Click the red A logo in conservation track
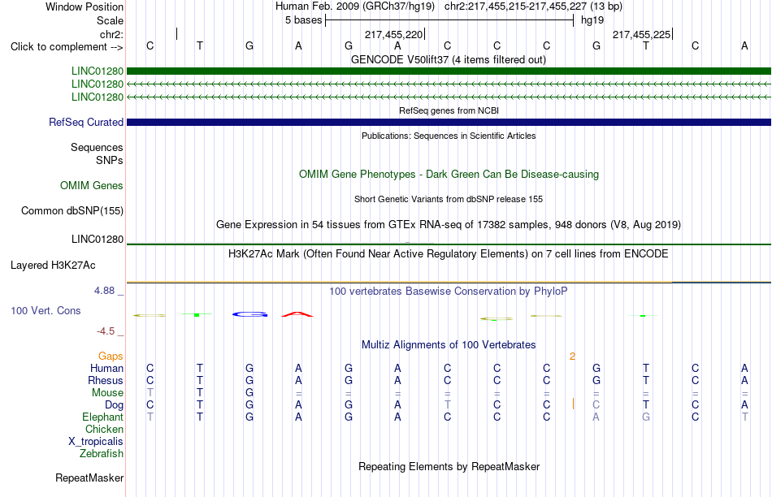The image size is (772, 497). (297, 314)
